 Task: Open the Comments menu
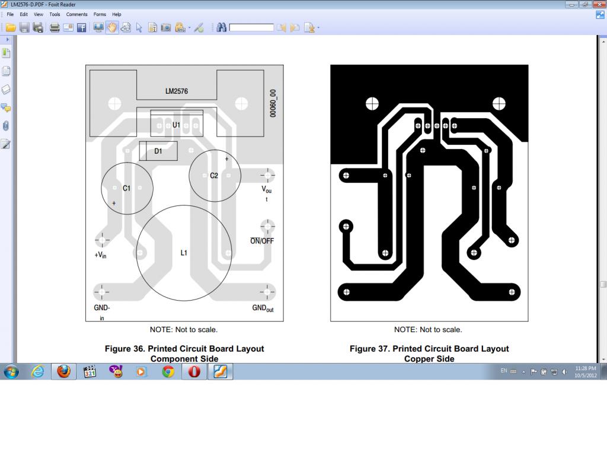point(76,14)
